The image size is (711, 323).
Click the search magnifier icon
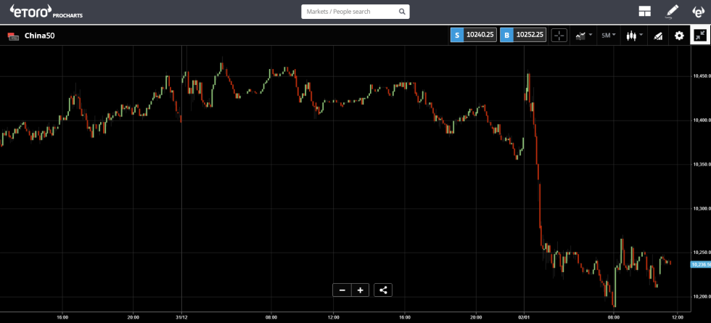point(402,12)
